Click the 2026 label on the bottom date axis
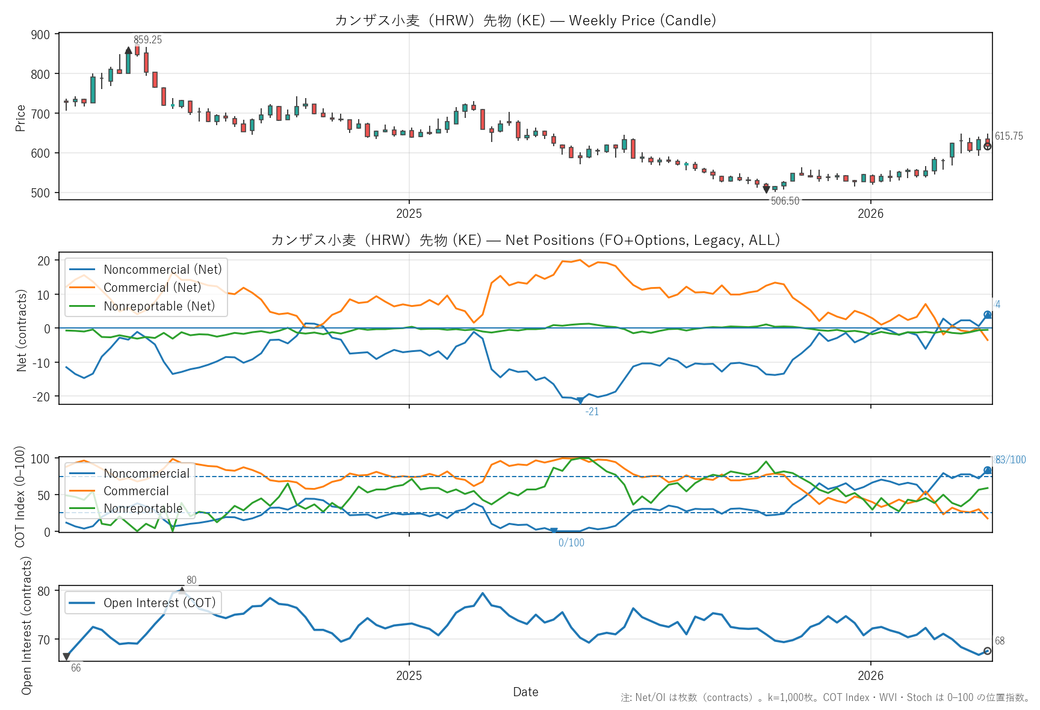The image size is (1040, 710). point(870,675)
